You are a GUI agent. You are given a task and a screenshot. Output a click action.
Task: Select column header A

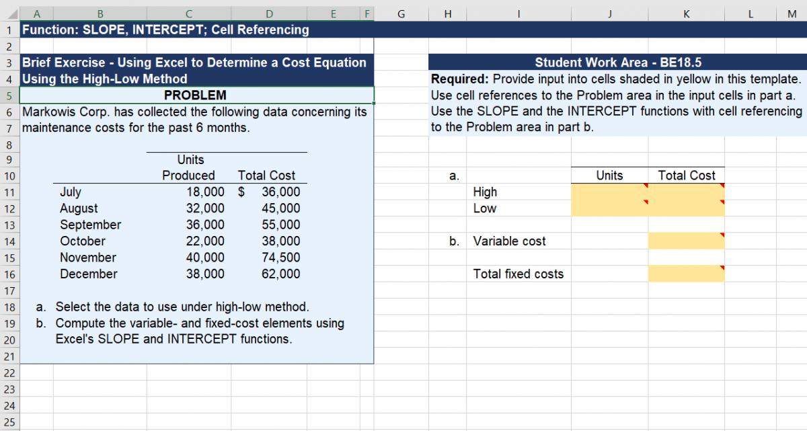click(x=37, y=13)
